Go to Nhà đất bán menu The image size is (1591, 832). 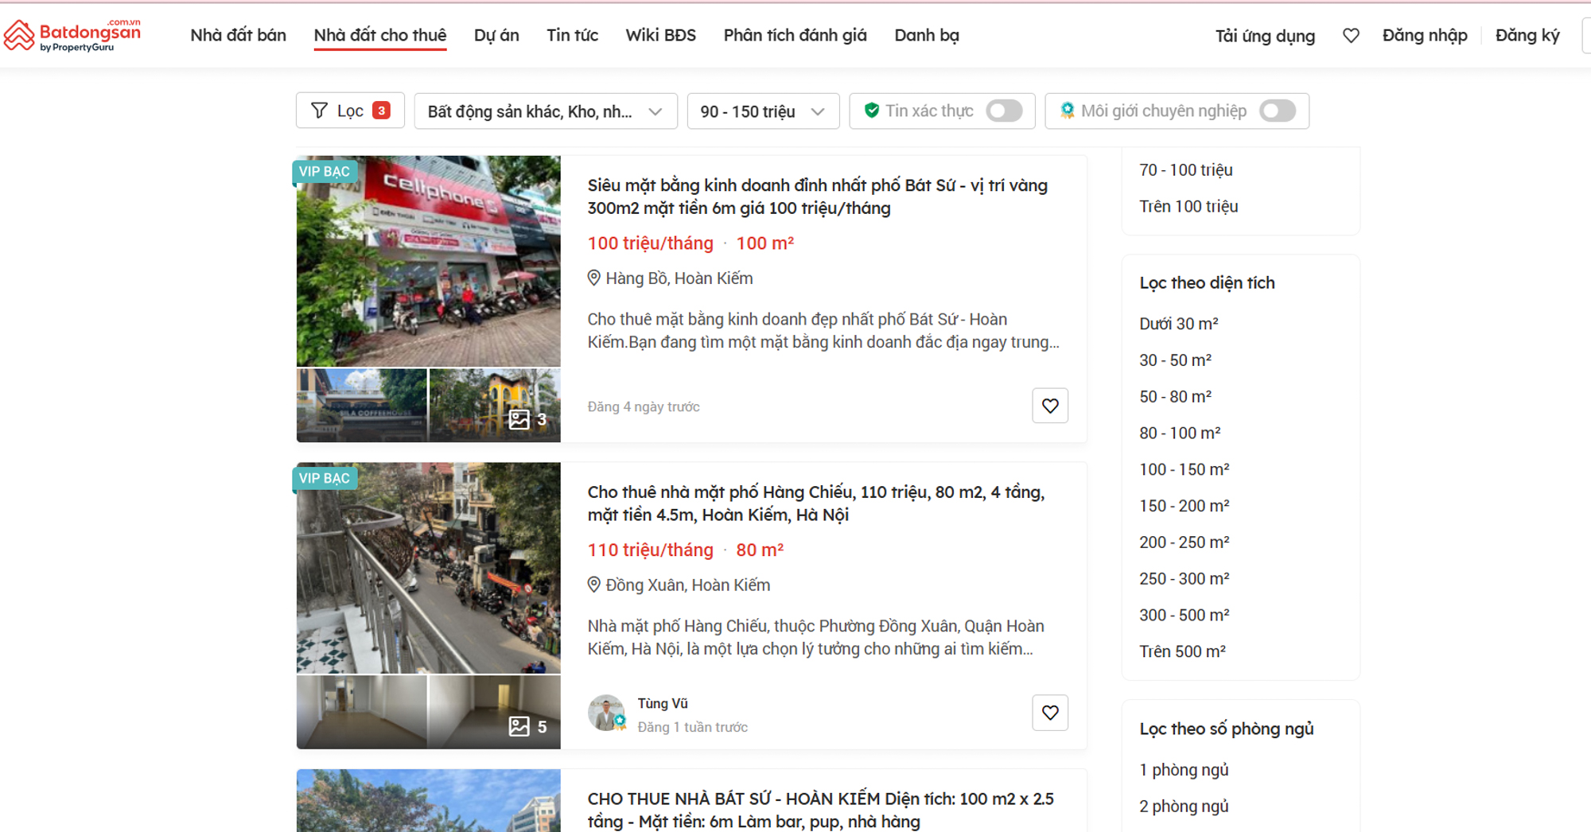tap(238, 35)
